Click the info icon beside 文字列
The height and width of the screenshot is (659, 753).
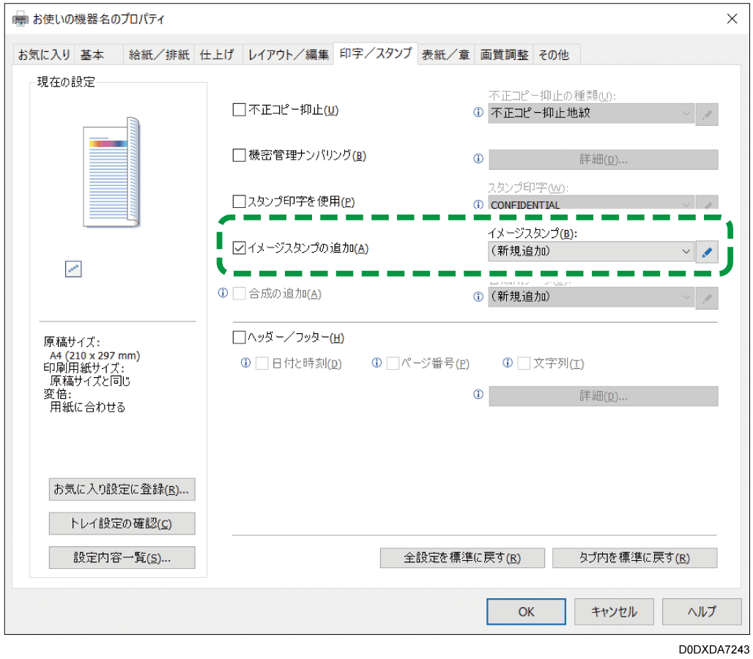[x=507, y=362]
